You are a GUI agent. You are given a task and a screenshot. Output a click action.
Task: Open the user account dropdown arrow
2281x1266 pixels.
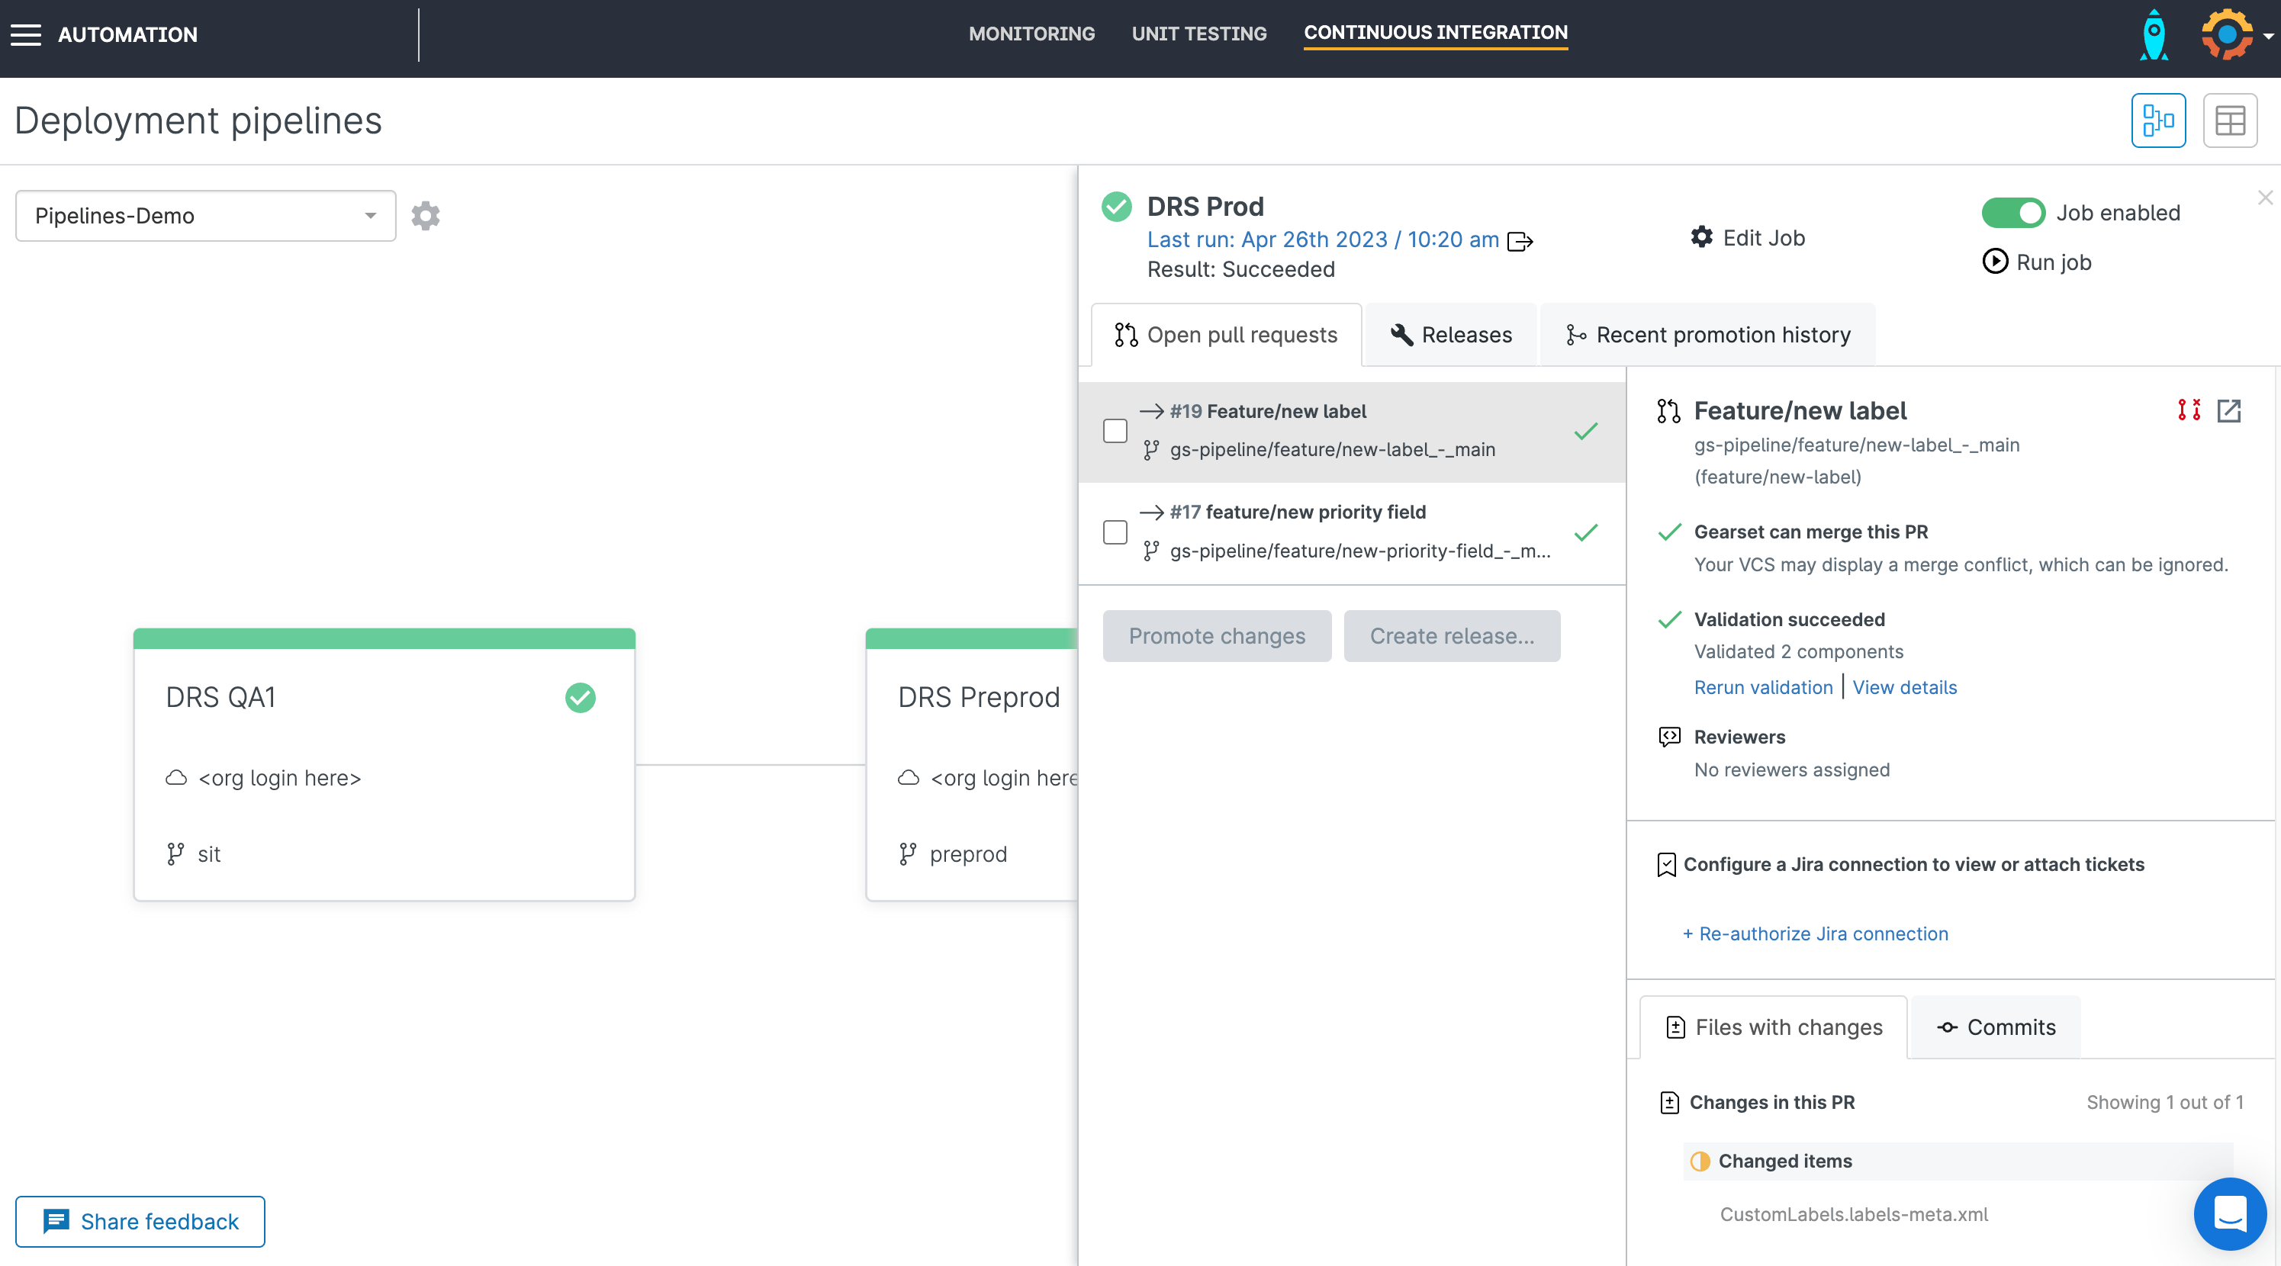point(2268,37)
